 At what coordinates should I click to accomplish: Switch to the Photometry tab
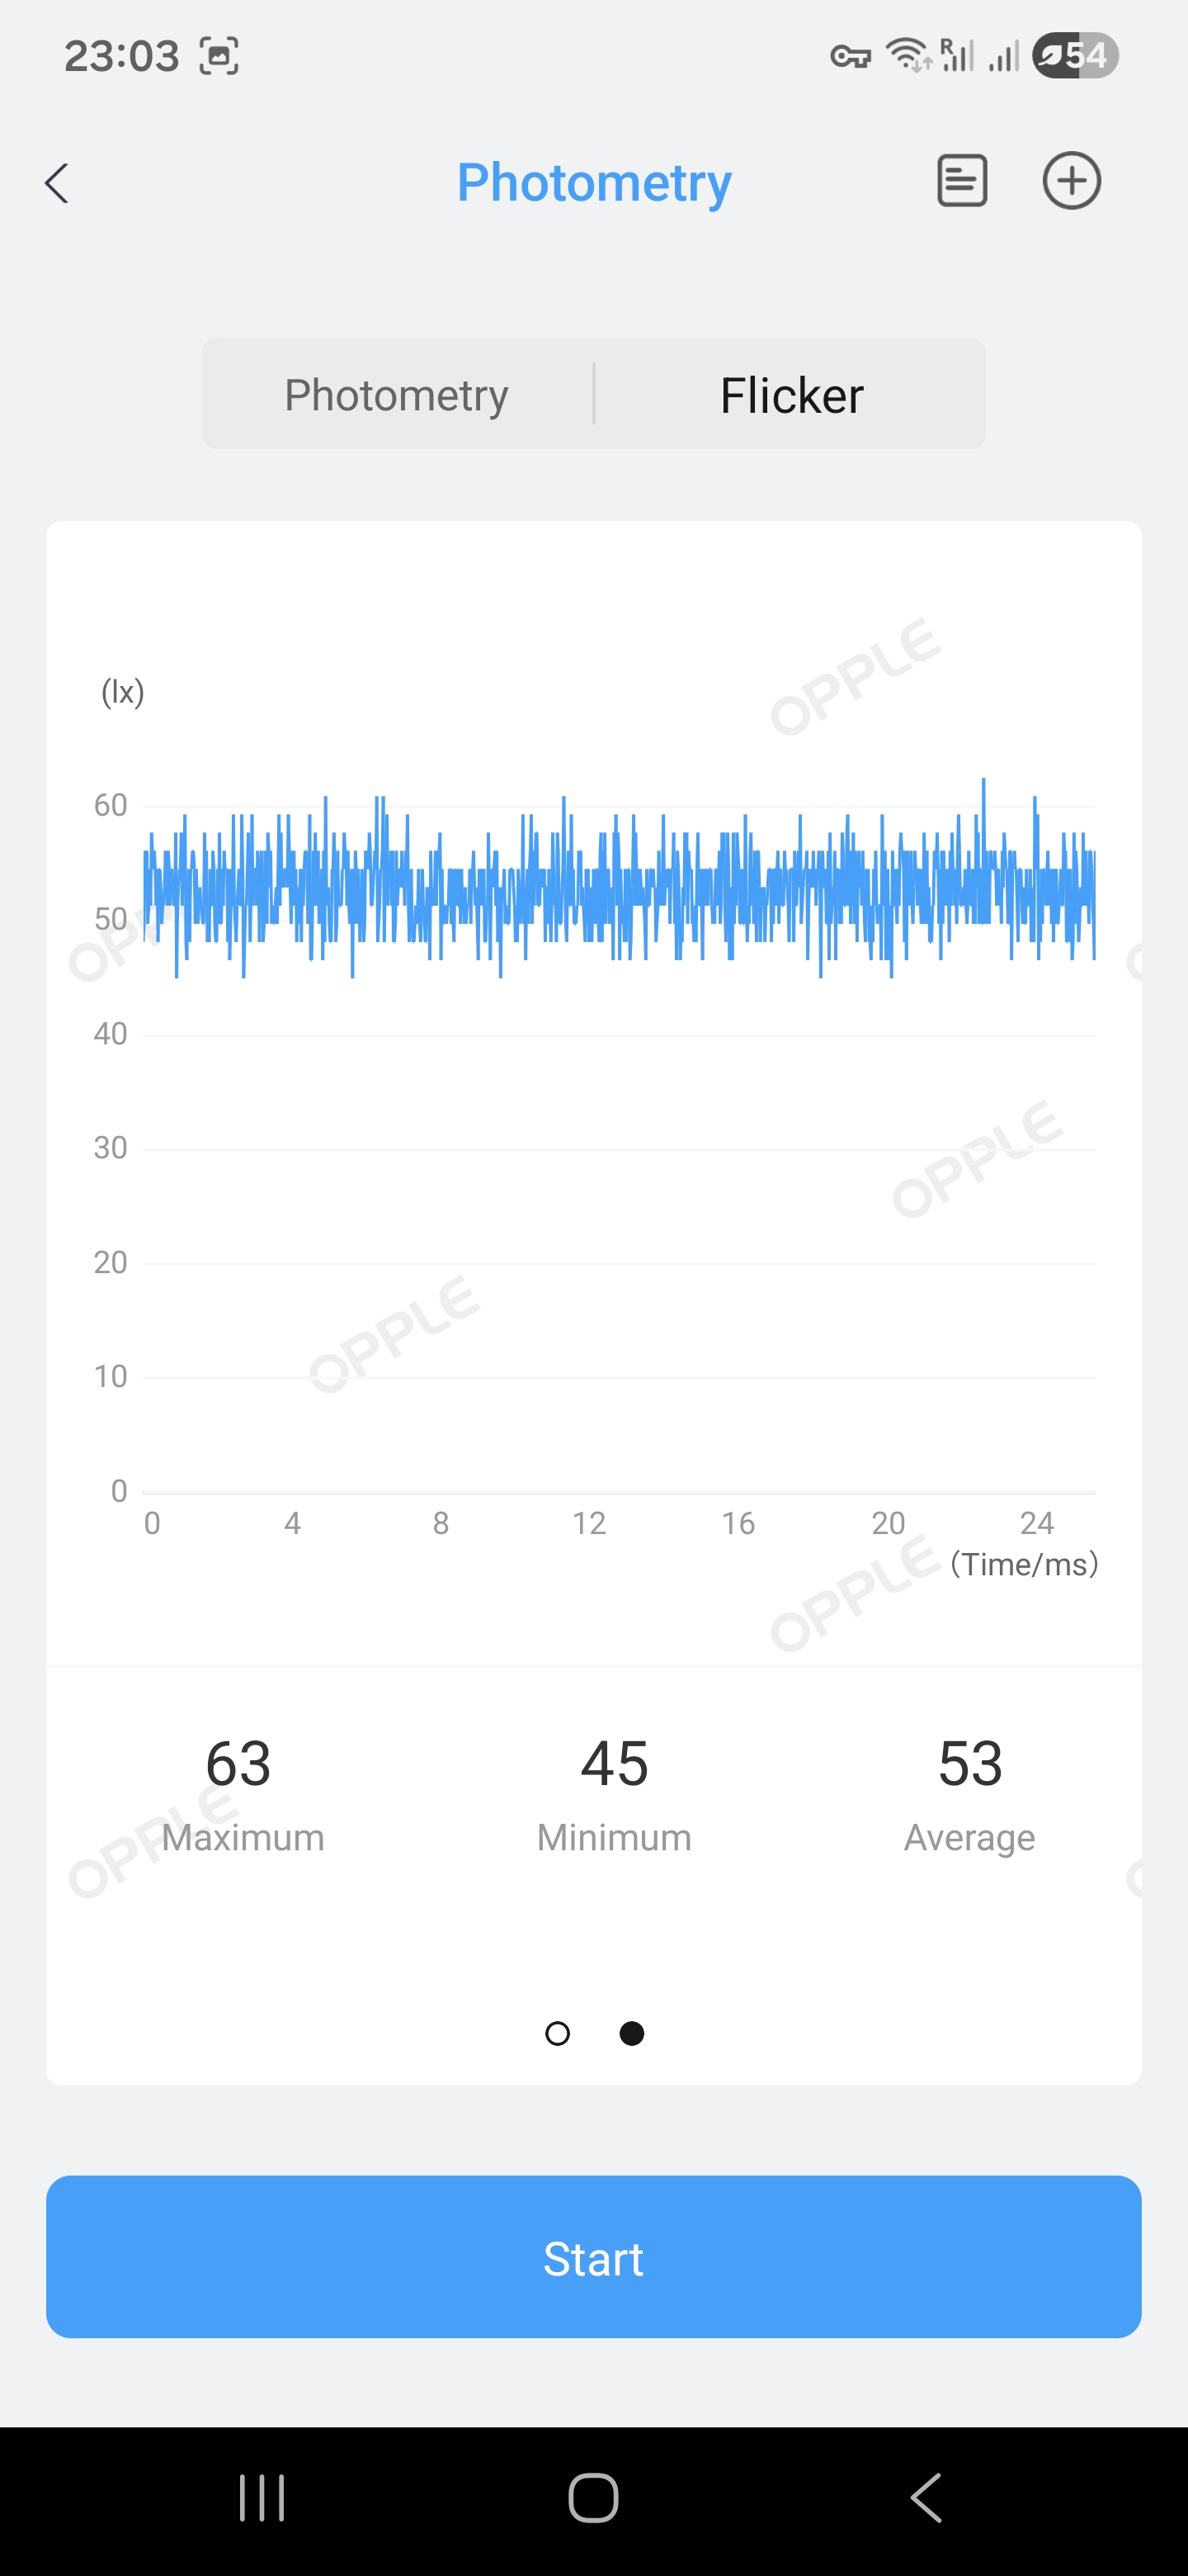397,395
